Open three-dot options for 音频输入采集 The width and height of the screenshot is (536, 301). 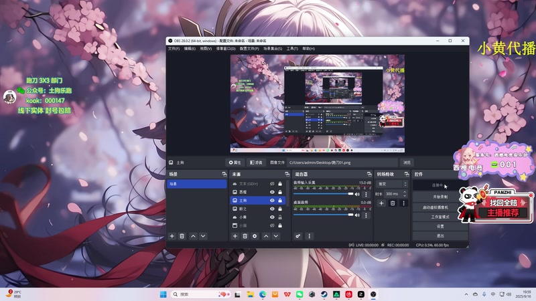click(366, 194)
